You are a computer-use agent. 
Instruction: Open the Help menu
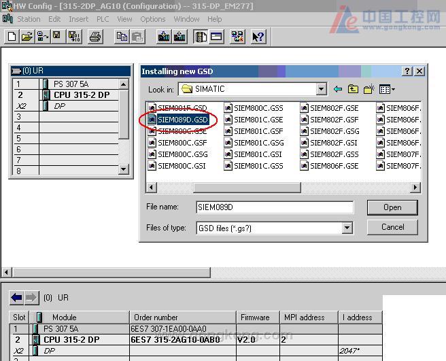click(x=214, y=19)
